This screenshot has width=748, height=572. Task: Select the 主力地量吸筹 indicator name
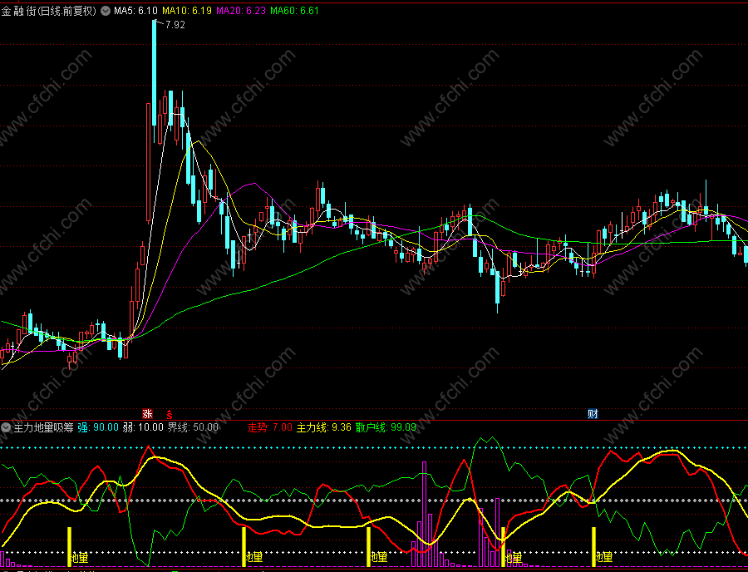[43, 427]
